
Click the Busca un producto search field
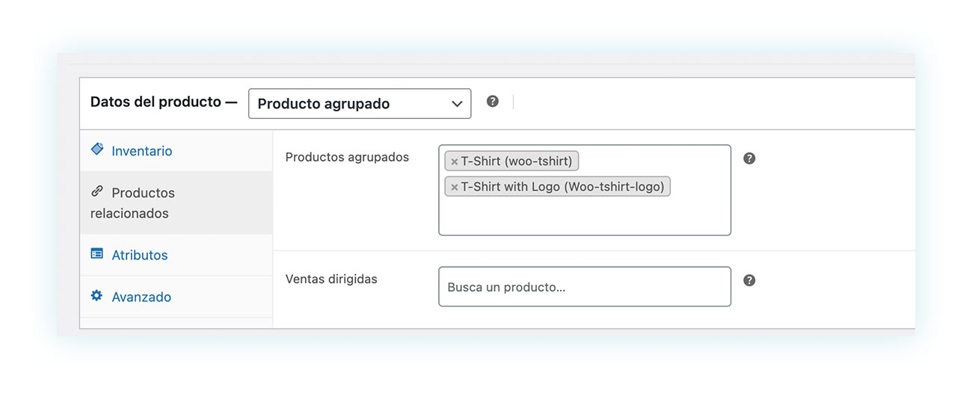(585, 286)
